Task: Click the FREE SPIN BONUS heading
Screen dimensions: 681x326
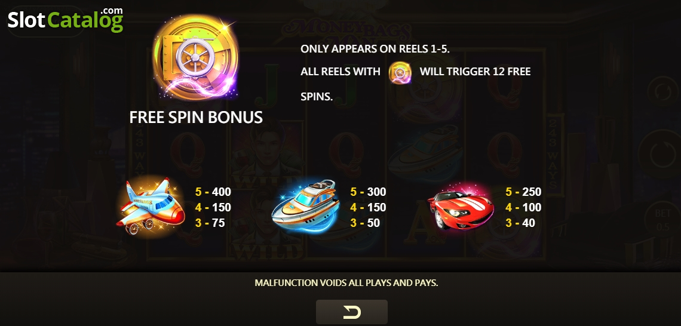Action: 196,117
